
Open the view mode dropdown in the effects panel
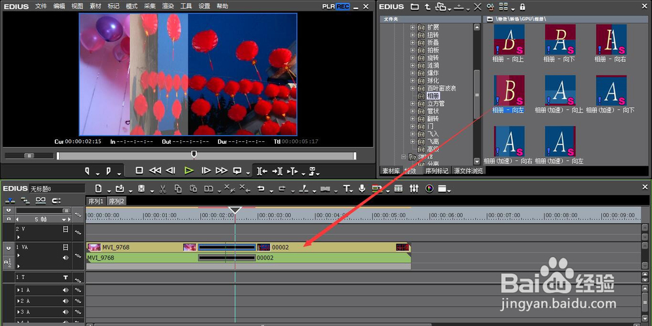513,8
